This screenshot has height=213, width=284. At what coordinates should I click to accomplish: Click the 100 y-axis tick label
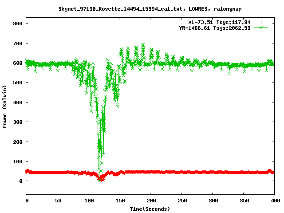pyautogui.click(x=18, y=162)
